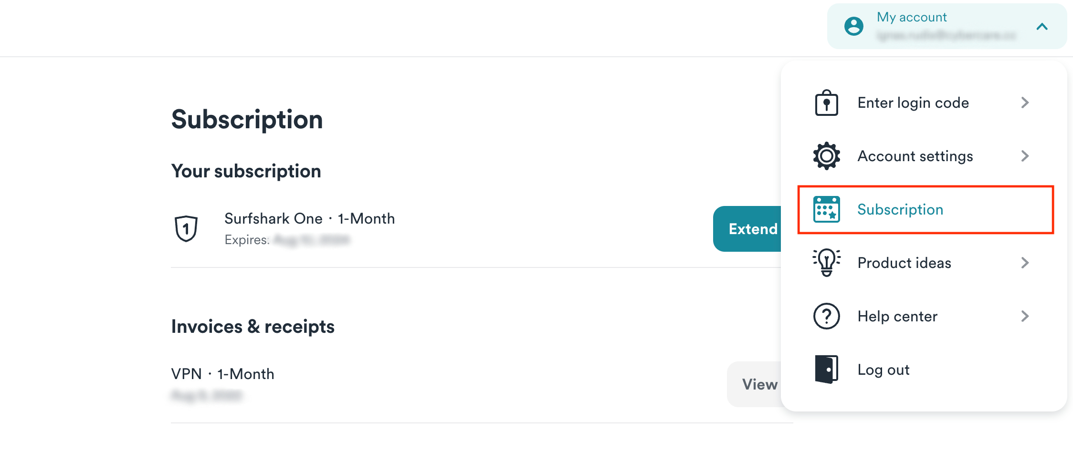
Task: Click the Surfshark One 1-Month plan text
Action: click(309, 219)
